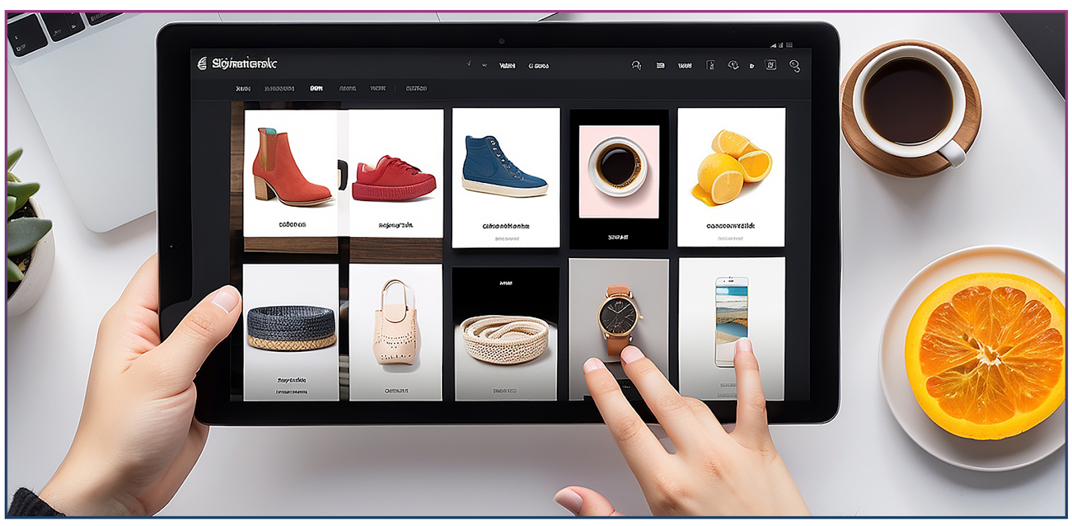Click the clock history icon in the header

[734, 66]
